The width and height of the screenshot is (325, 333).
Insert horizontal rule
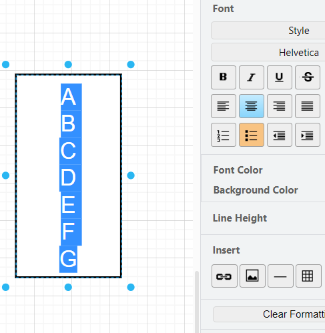tap(280, 276)
